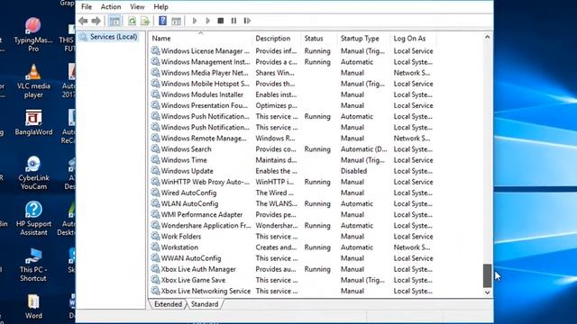This screenshot has height=324, width=577.
Task: Open the View menu
Action: pos(137,6)
